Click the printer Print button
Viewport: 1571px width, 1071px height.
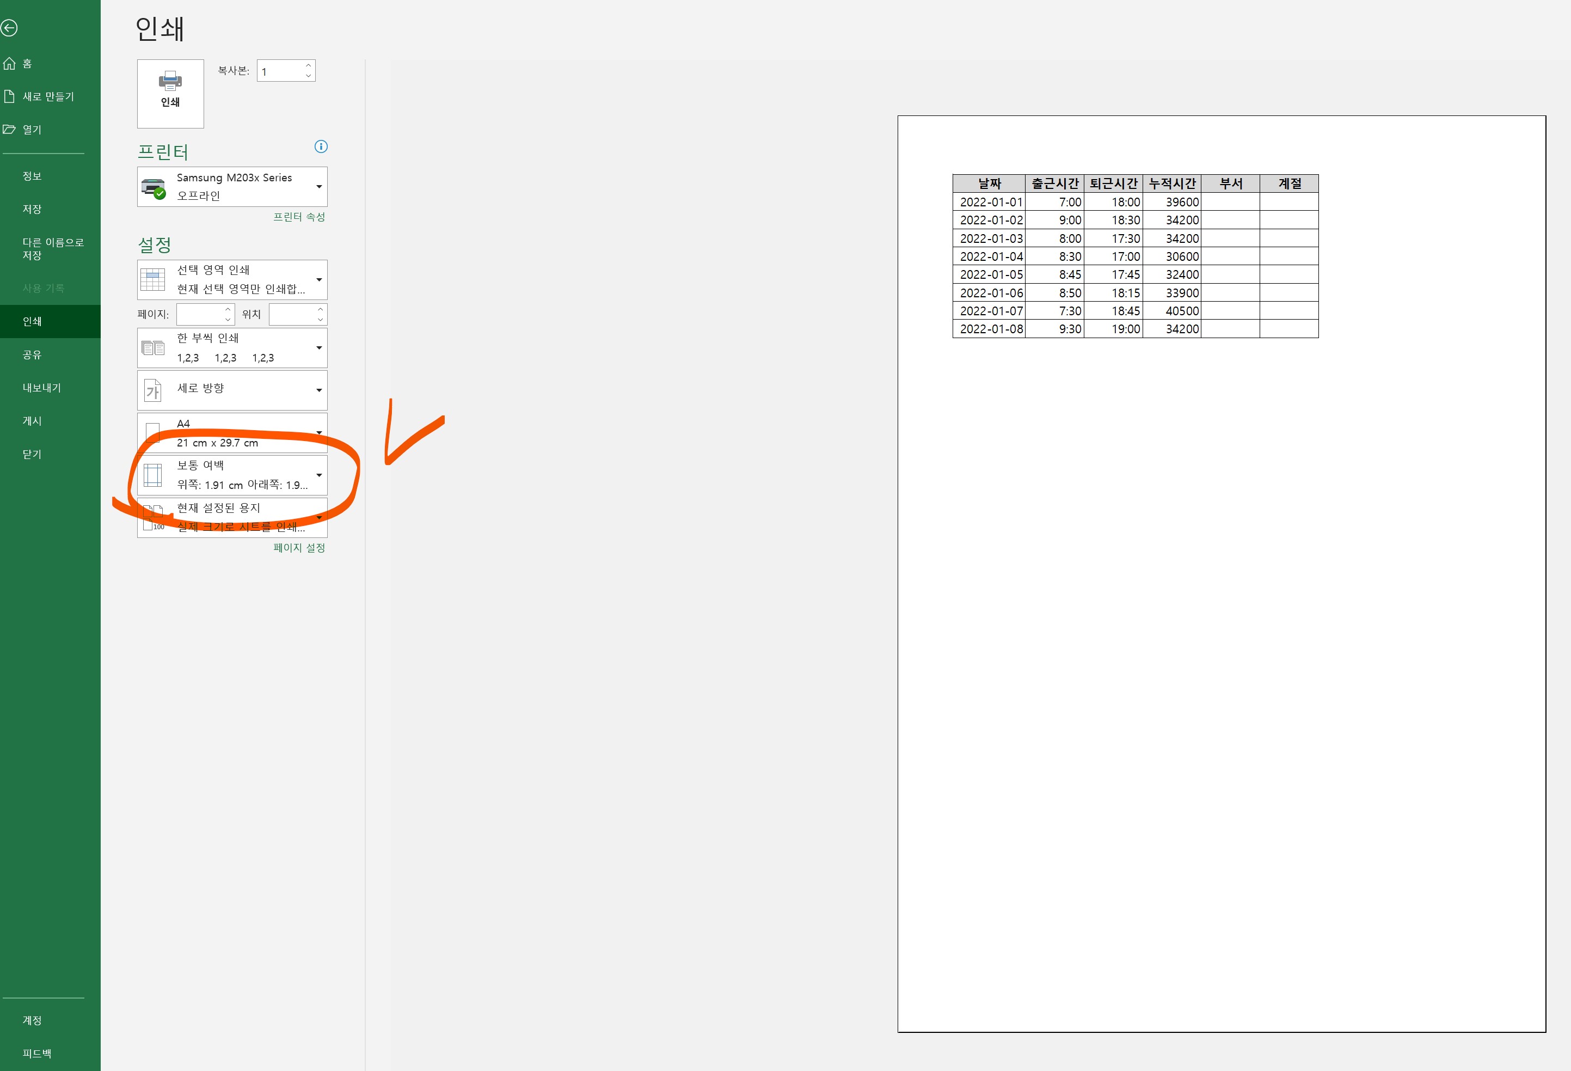tap(170, 93)
